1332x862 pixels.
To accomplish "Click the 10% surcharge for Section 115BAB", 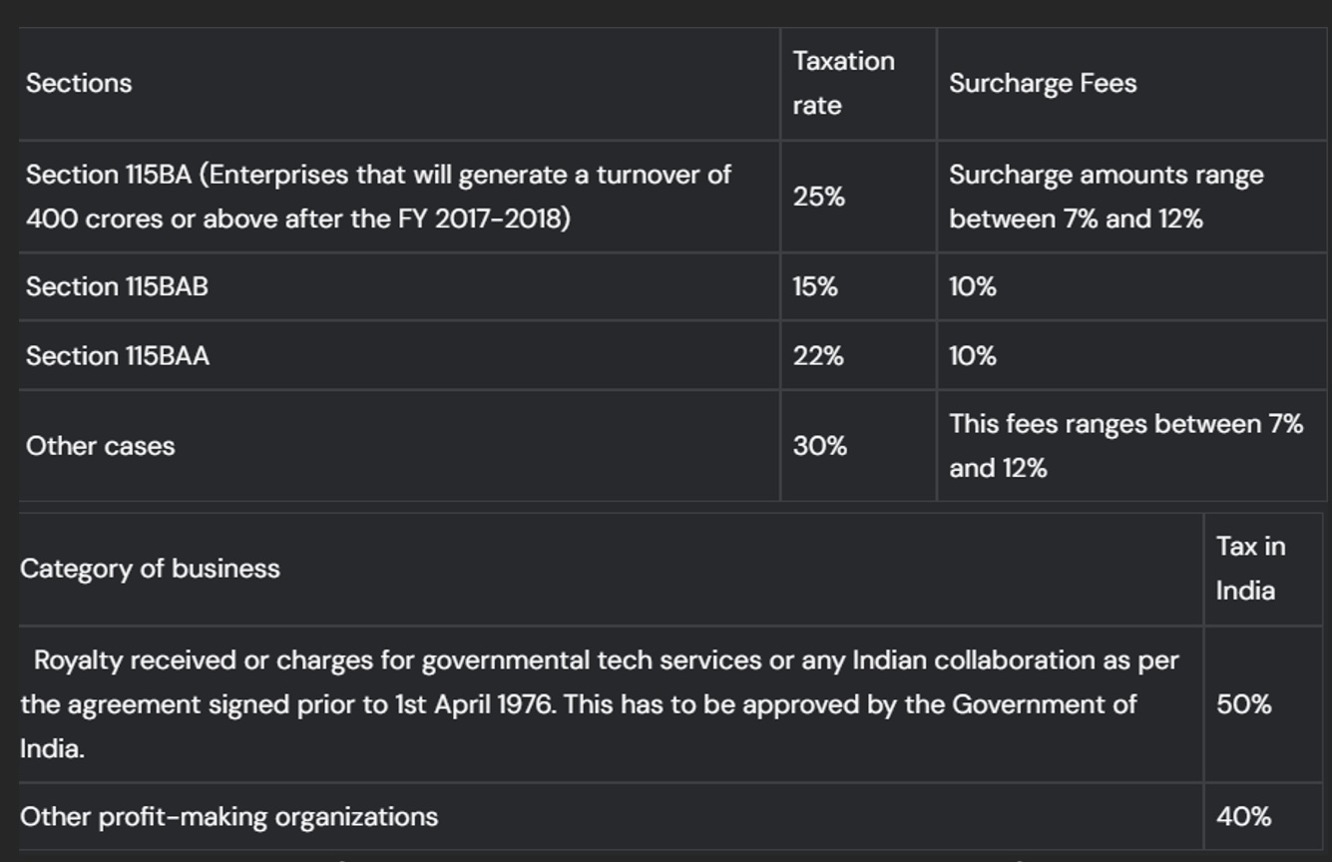I will [x=972, y=286].
